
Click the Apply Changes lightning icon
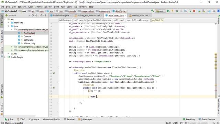(x=173, y=11)
